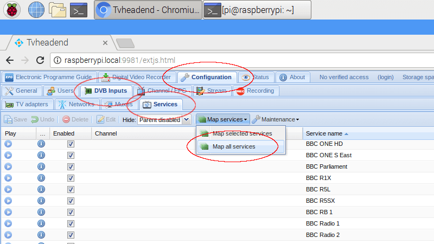Show details info for BBC Radio 2

tap(41, 235)
